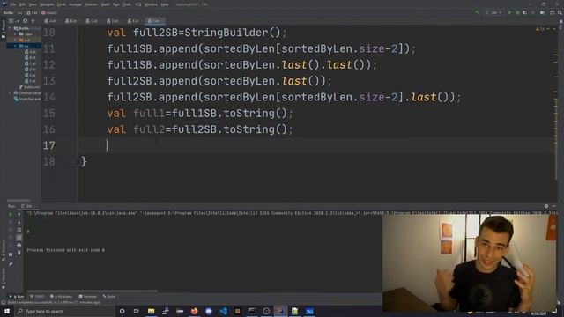Image resolution: width=564 pixels, height=317 pixels.
Task: Click the Clear All trash icon
Action: 19,253
